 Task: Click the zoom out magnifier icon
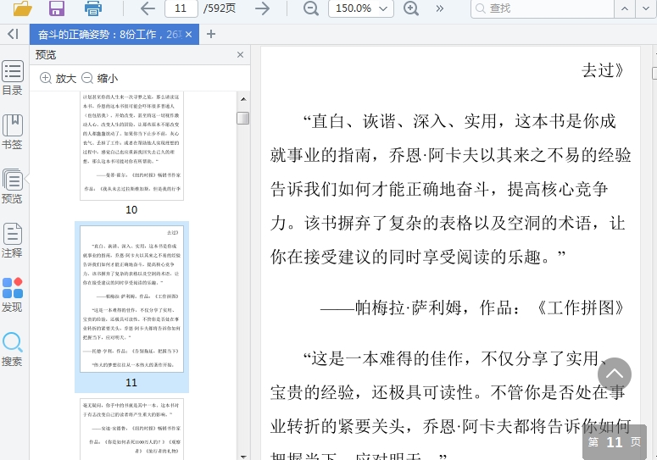coord(311,8)
